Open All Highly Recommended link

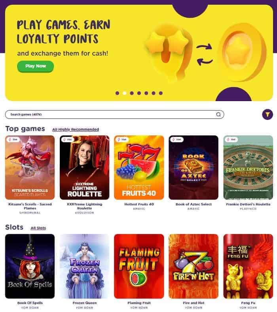click(x=76, y=130)
